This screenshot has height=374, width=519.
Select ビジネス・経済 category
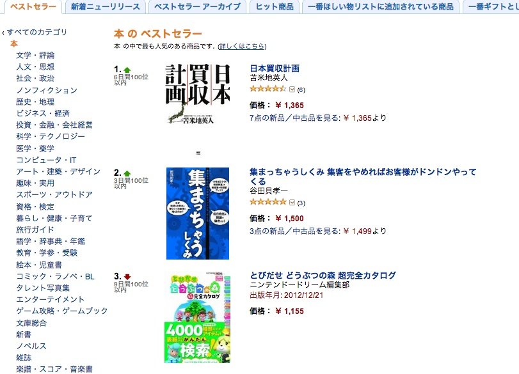pyautogui.click(x=43, y=113)
